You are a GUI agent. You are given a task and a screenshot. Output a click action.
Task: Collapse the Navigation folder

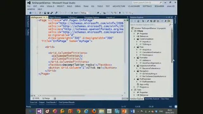point(134,71)
